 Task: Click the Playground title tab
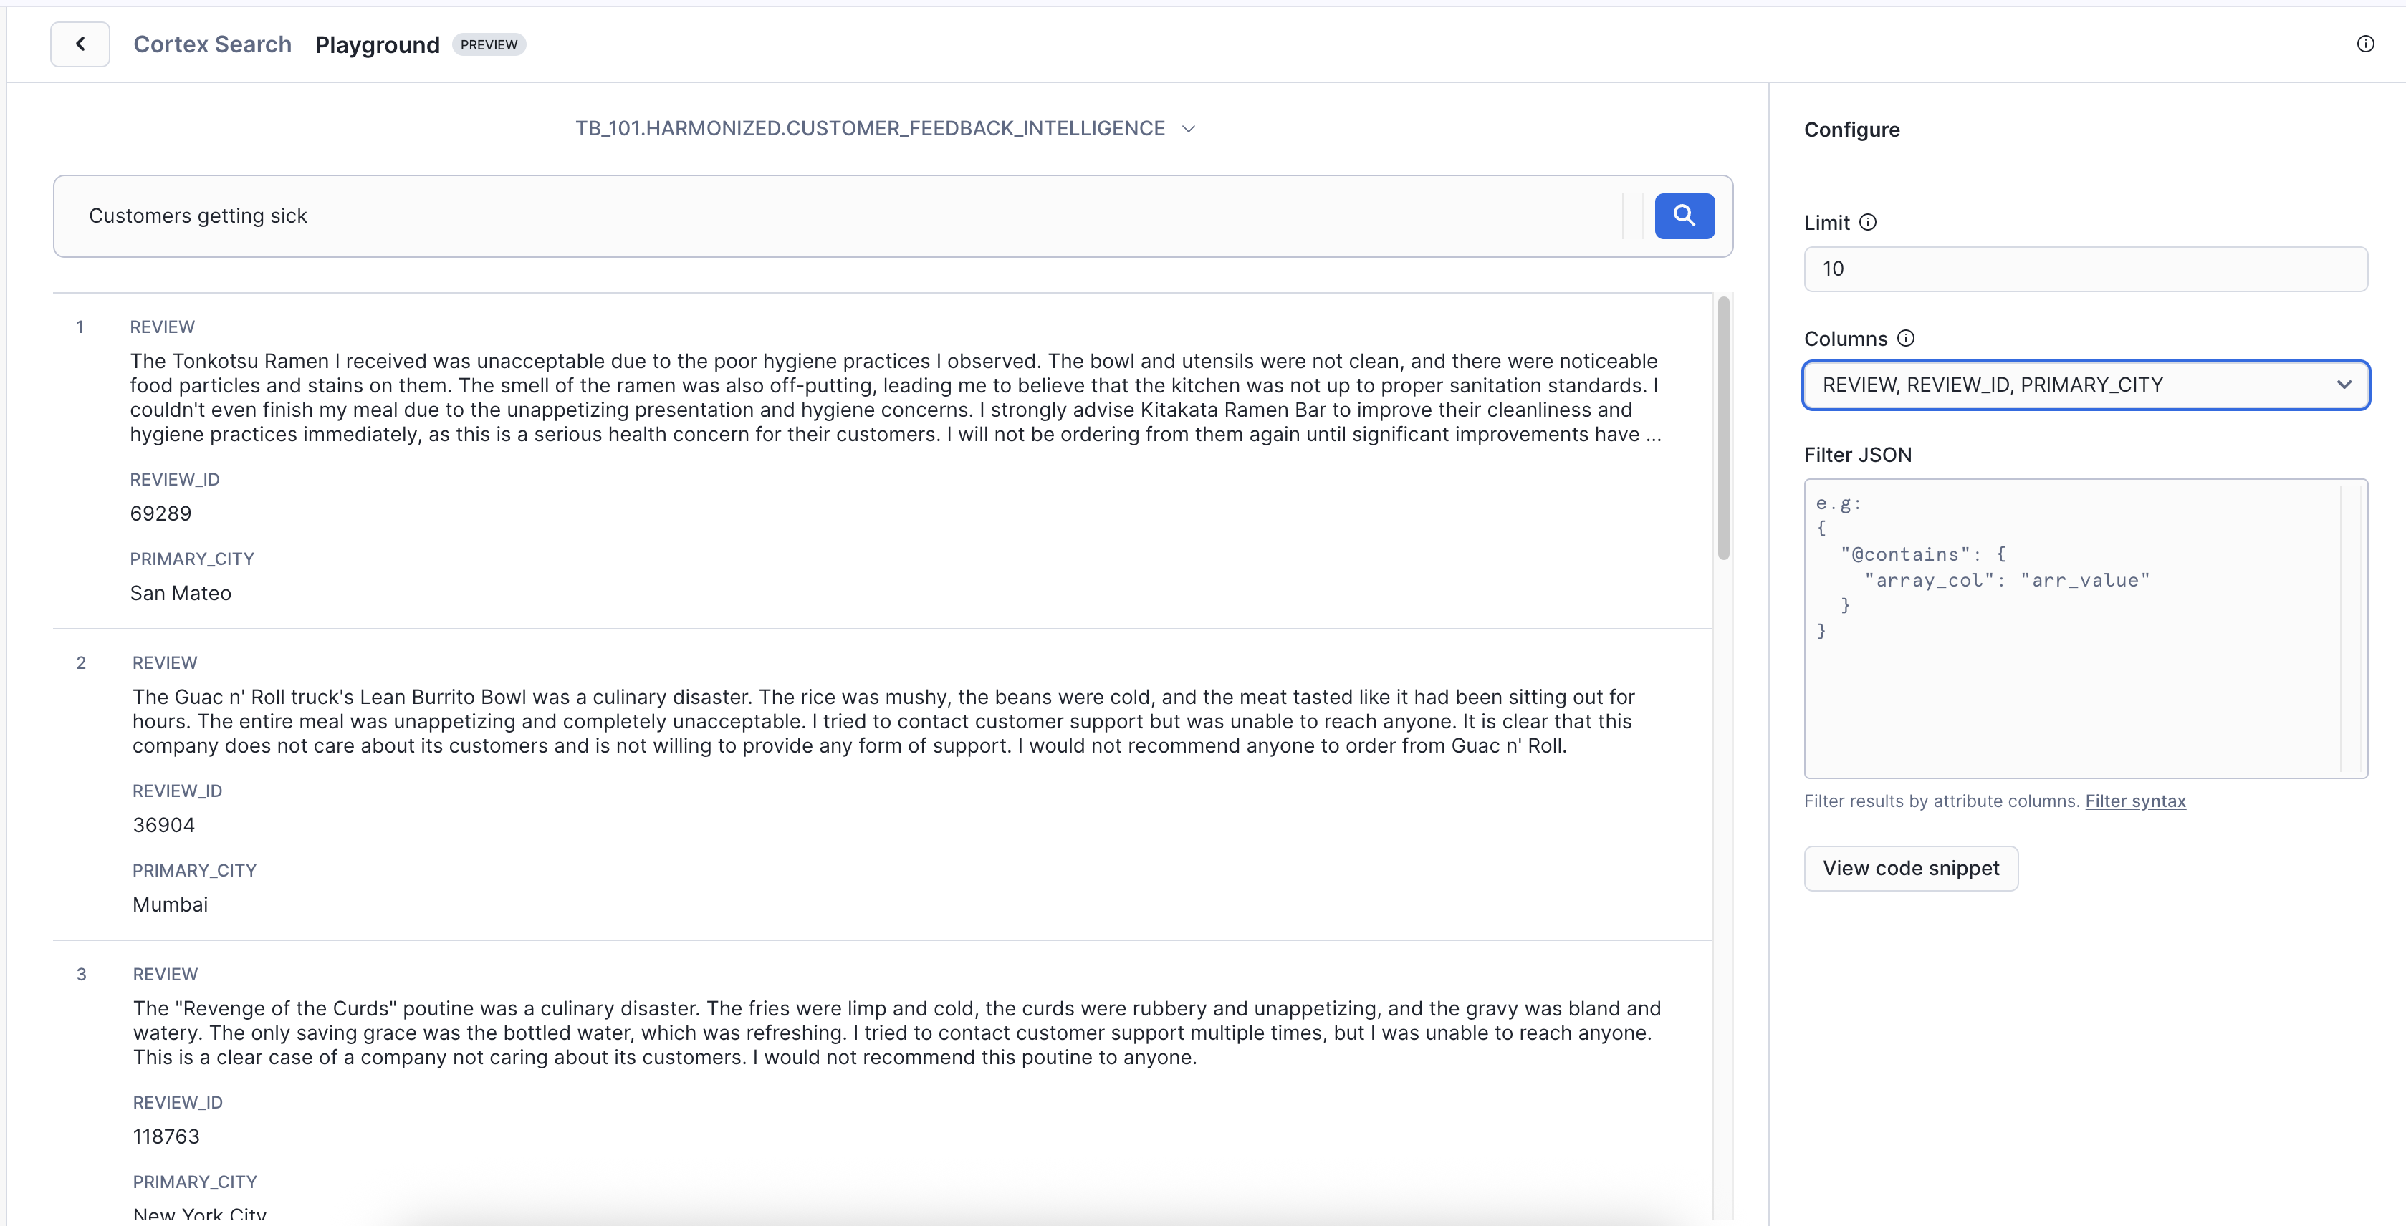pos(376,45)
